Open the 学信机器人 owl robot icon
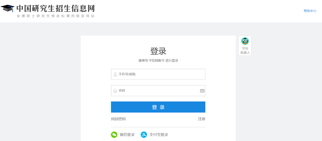The image size is (322, 141). click(x=245, y=41)
